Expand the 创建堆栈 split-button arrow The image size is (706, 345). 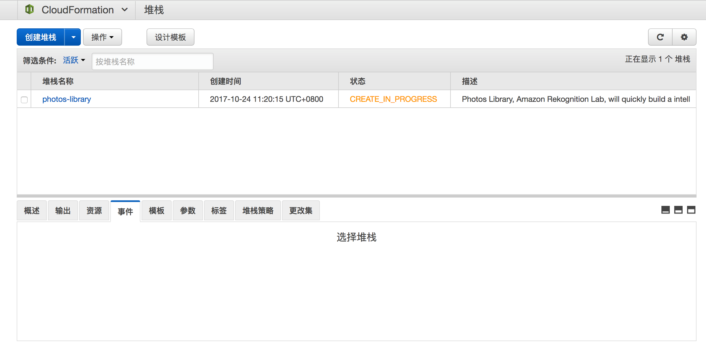point(73,37)
